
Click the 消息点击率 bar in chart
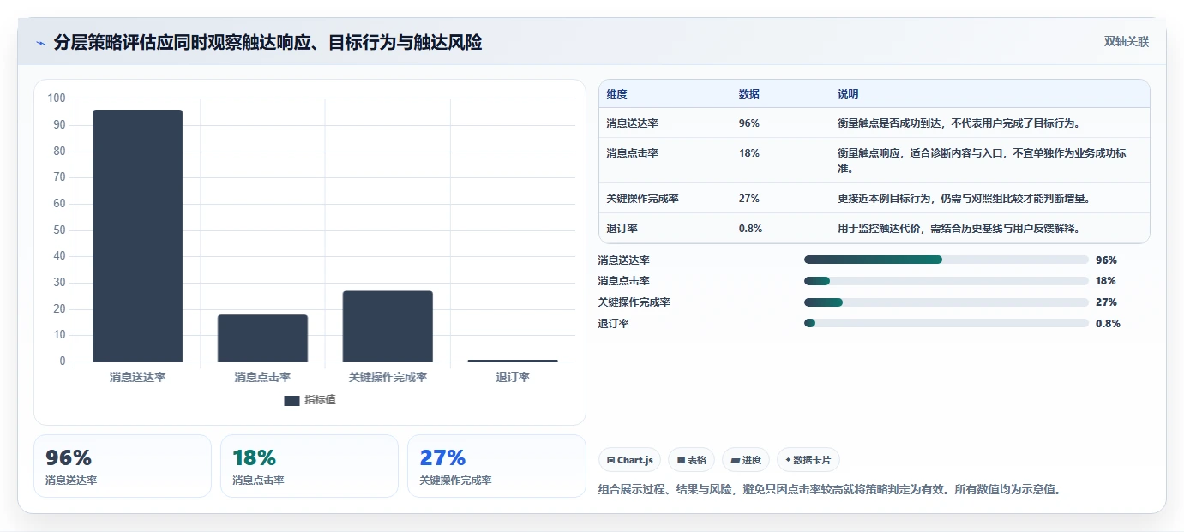(x=262, y=338)
